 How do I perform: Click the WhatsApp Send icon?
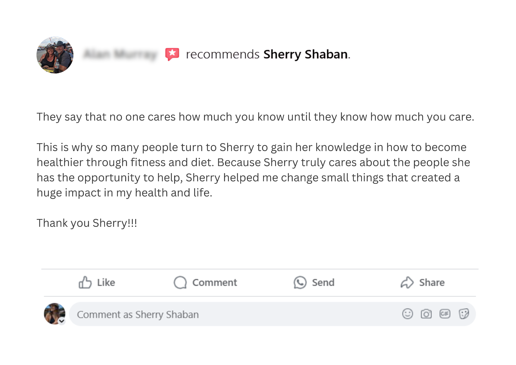(300, 282)
